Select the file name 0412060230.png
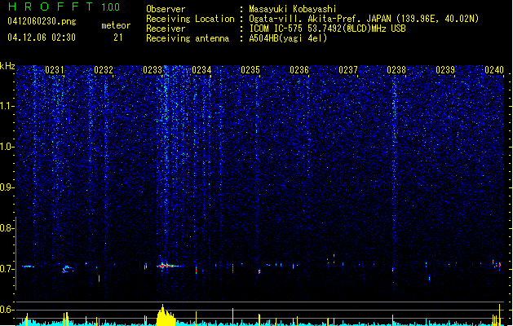513x326 pixels. [42, 21]
